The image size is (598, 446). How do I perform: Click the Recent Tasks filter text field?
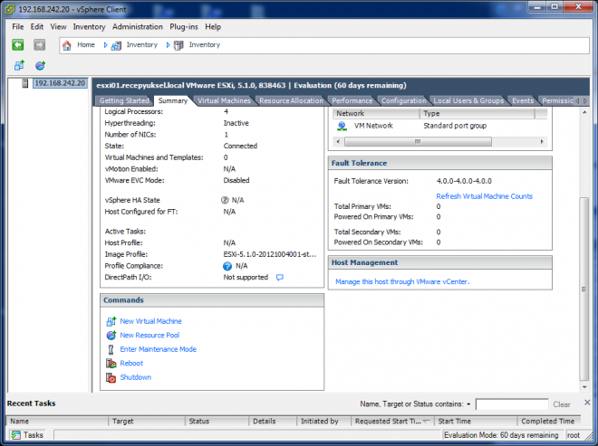tap(511, 404)
